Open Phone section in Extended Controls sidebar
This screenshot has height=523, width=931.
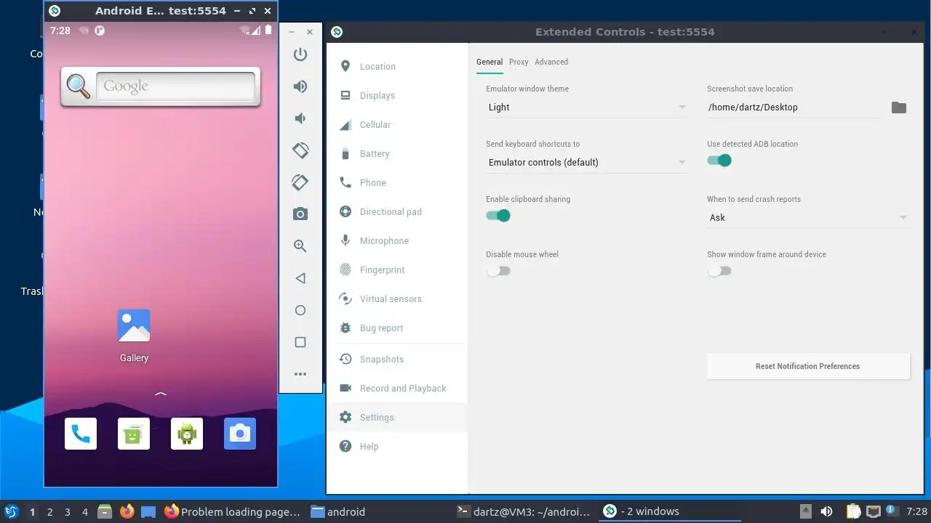click(x=396, y=183)
